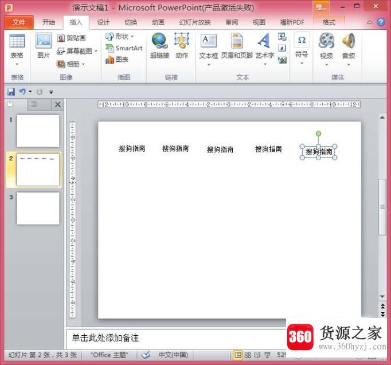Open 页眉和页脚 header and footer
The height and width of the screenshot is (365, 391).
237,46
